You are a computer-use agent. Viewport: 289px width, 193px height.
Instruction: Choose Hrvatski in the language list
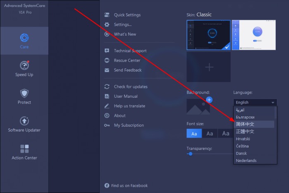click(x=254, y=139)
